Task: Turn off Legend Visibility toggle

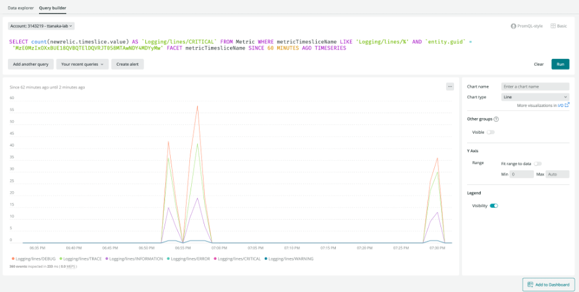Action: coord(494,205)
